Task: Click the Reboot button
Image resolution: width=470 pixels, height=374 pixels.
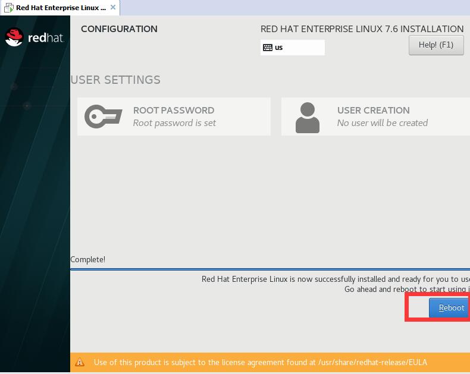Action: [x=449, y=308]
